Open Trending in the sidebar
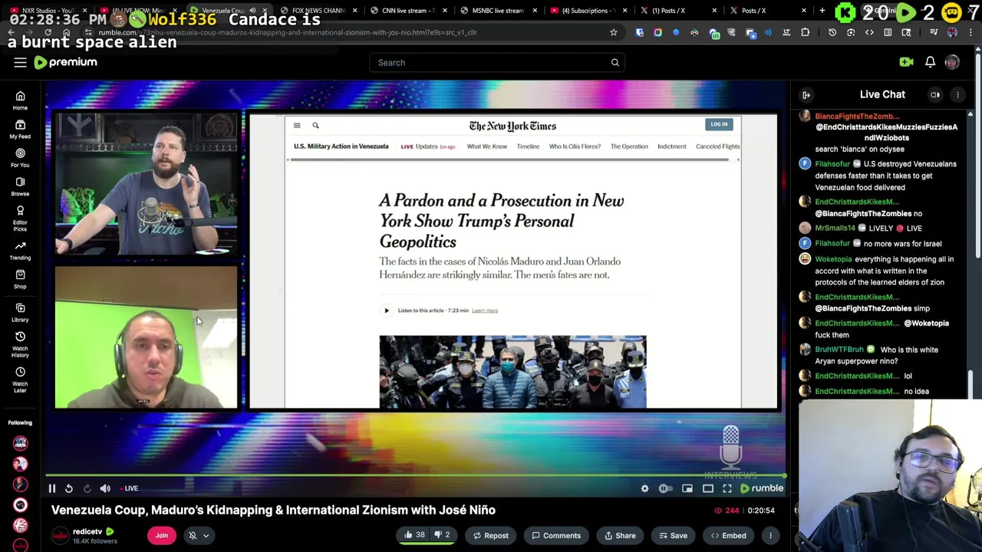Image resolution: width=982 pixels, height=552 pixels. pos(20,249)
